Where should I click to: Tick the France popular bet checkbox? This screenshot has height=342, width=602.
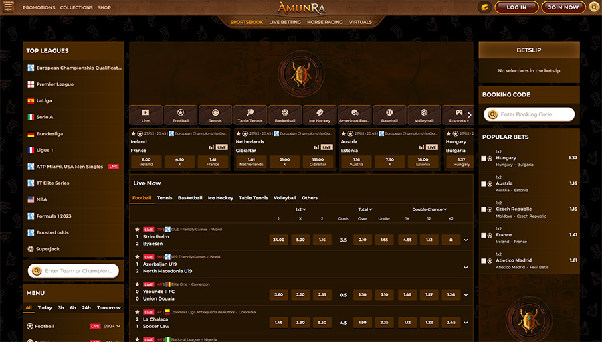484,235
